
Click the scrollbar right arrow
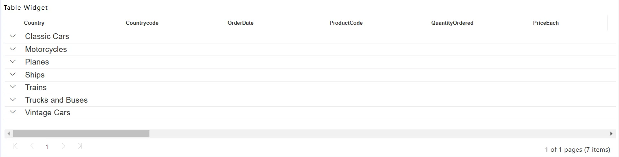(611, 133)
